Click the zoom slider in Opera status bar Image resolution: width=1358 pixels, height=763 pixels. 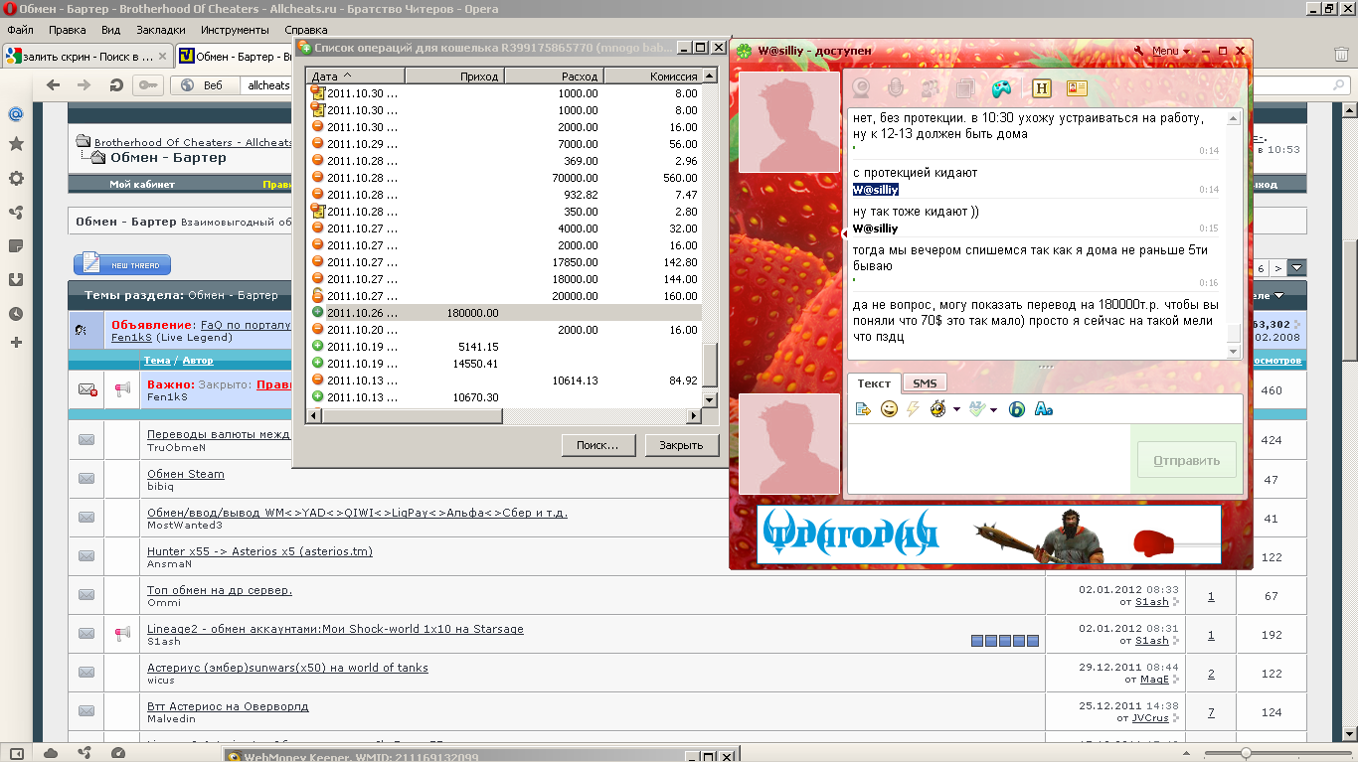[x=1246, y=753]
